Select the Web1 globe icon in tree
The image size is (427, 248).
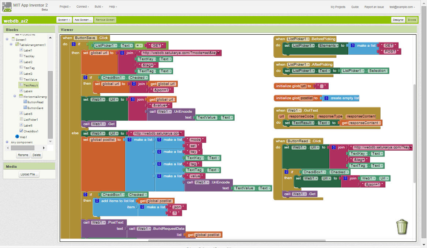tap(17, 137)
